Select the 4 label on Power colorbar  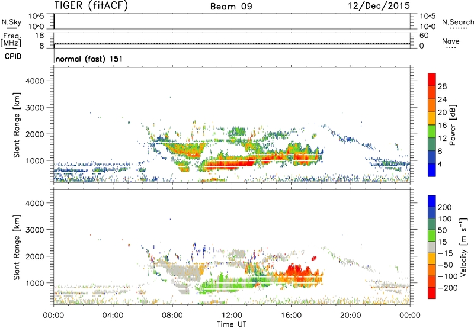coord(440,164)
